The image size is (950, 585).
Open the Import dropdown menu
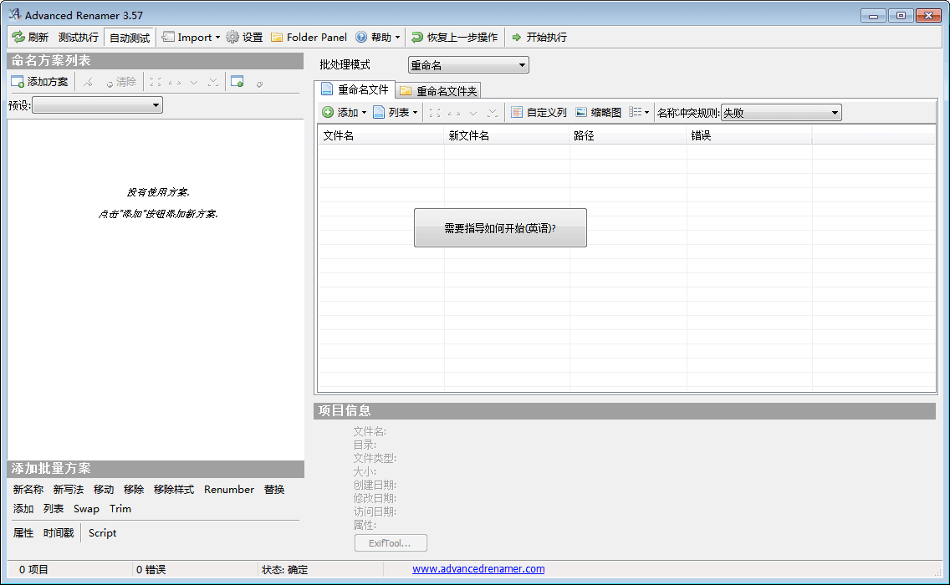click(x=191, y=38)
